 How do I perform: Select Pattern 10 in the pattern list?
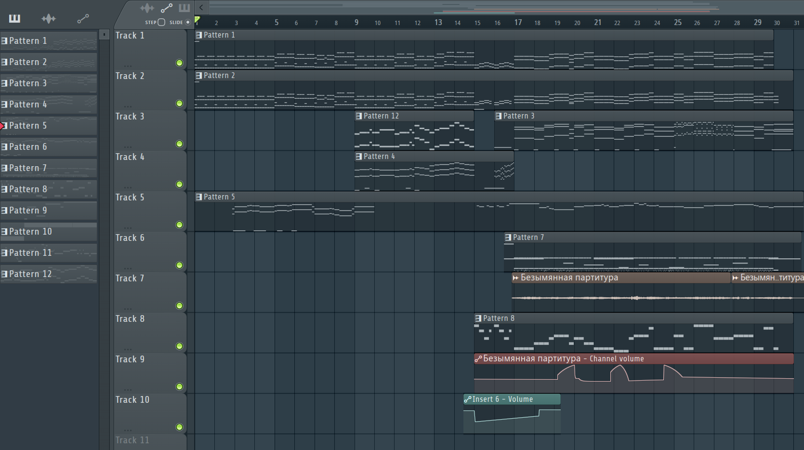coord(49,232)
